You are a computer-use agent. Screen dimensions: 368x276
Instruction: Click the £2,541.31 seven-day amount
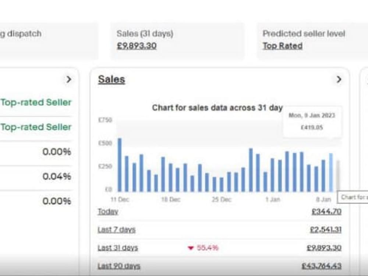[326, 230]
